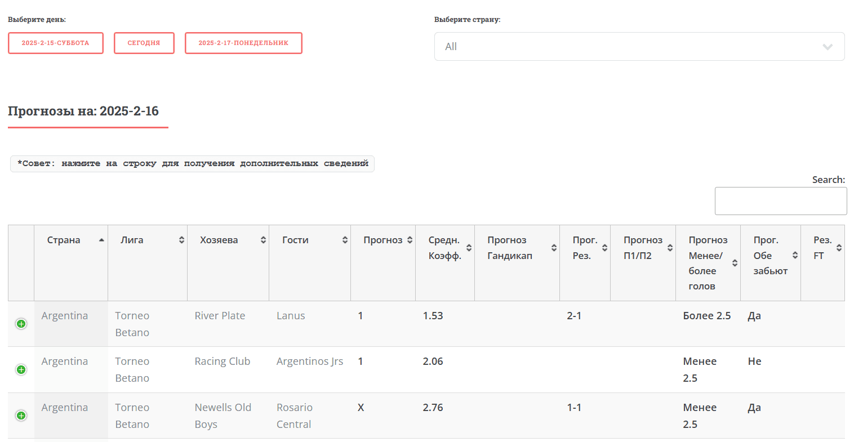854x442 pixels.
Task: Click the 2.76 average odds value
Action: pos(433,408)
